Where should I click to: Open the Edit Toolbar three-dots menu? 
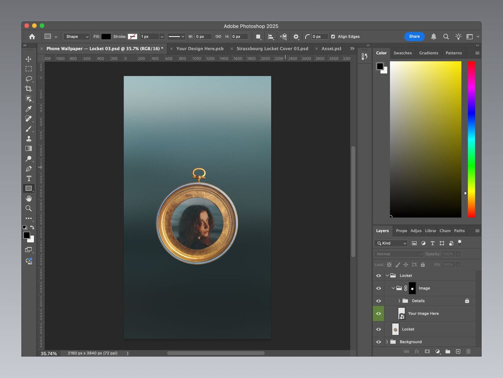coord(29,218)
